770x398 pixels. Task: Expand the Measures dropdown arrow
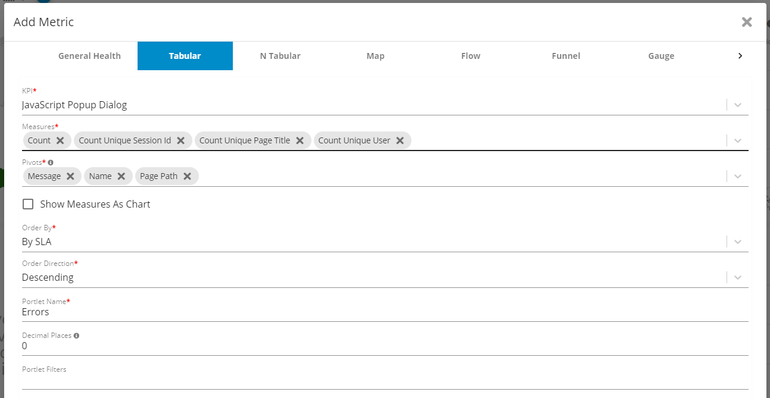point(738,140)
